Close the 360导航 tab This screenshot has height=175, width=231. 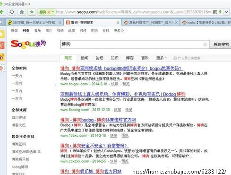coord(60,23)
